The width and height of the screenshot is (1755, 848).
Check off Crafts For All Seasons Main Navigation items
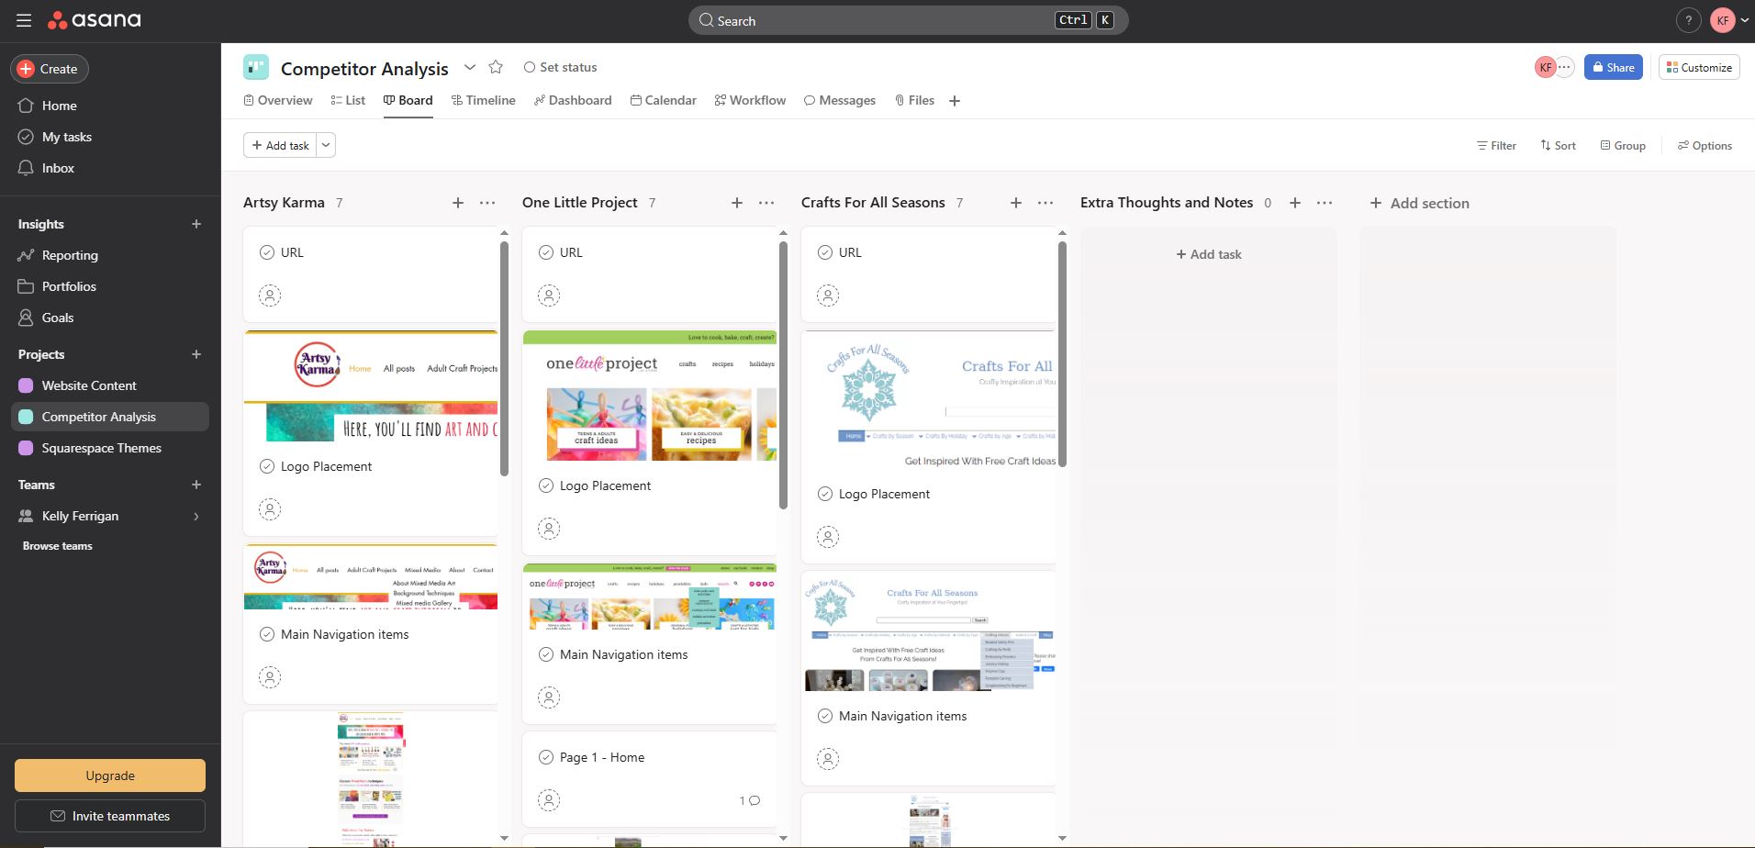825,716
